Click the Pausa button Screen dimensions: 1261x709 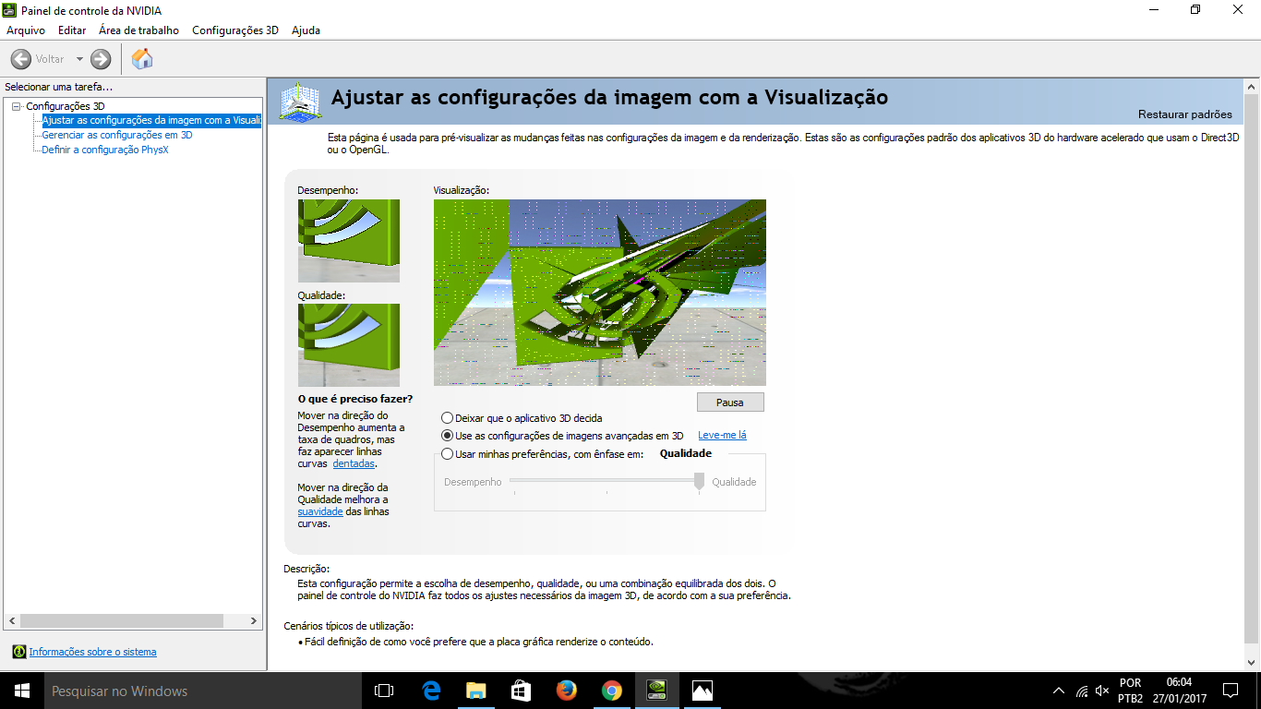[x=730, y=403]
